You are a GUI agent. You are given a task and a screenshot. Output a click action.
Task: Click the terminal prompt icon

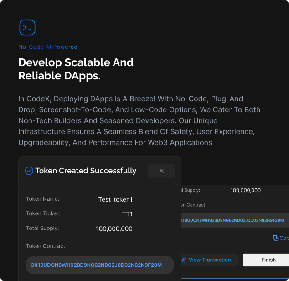pos(27,27)
